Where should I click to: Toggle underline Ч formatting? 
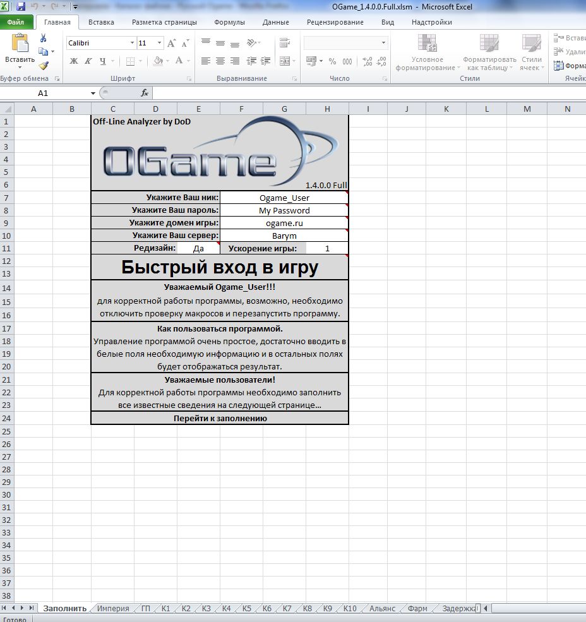pyautogui.click(x=103, y=61)
